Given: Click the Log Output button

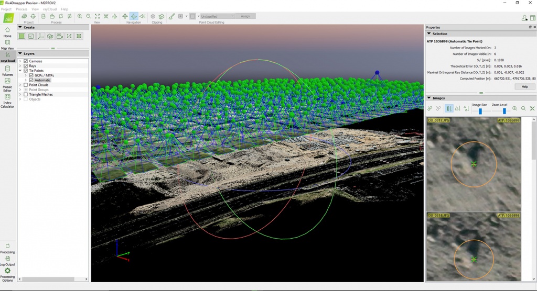Looking at the screenshot, I should 7,259.
